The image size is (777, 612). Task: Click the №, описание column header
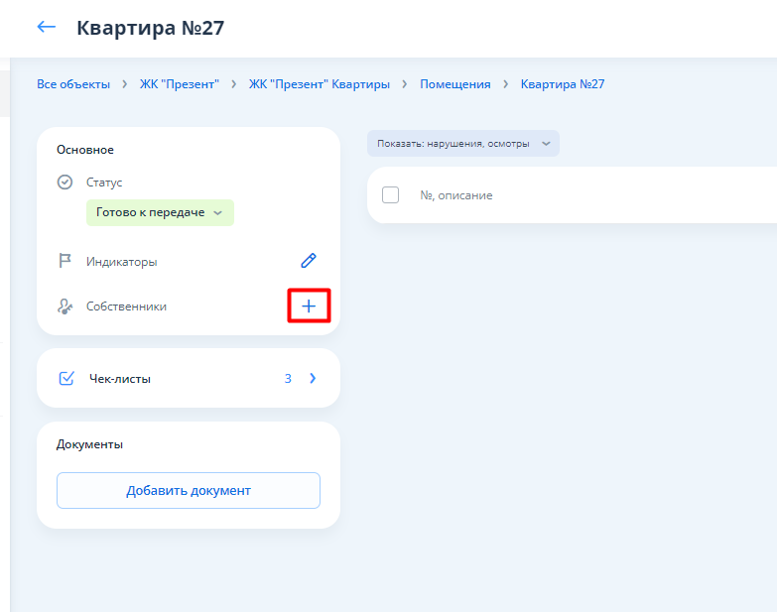point(456,195)
